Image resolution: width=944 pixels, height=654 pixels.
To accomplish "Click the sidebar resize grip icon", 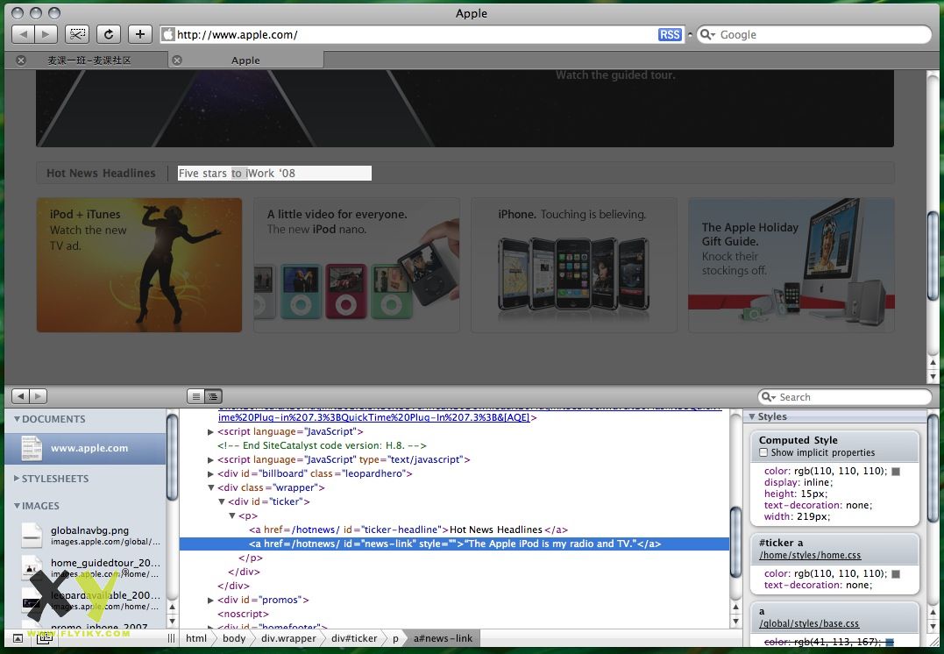I will [172, 638].
